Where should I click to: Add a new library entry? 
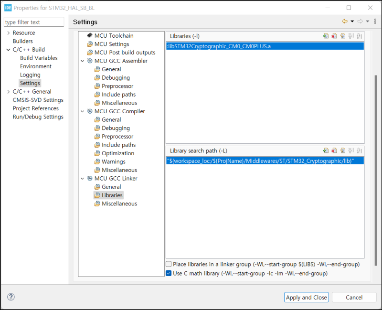pos(326,36)
